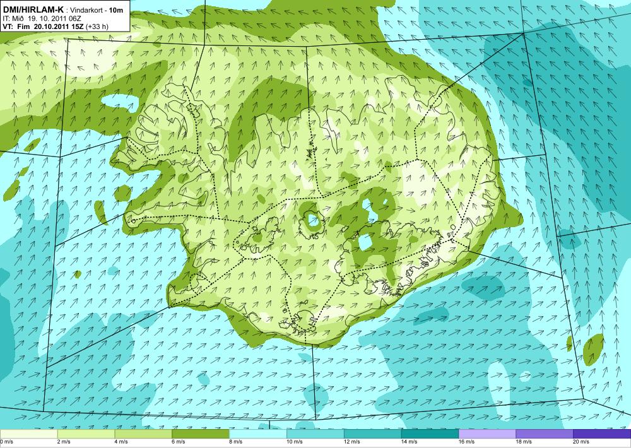The height and width of the screenshot is (448, 631).
Task: Click the "Vindarkort - 10m" map type text
Action: pyautogui.click(x=97, y=11)
